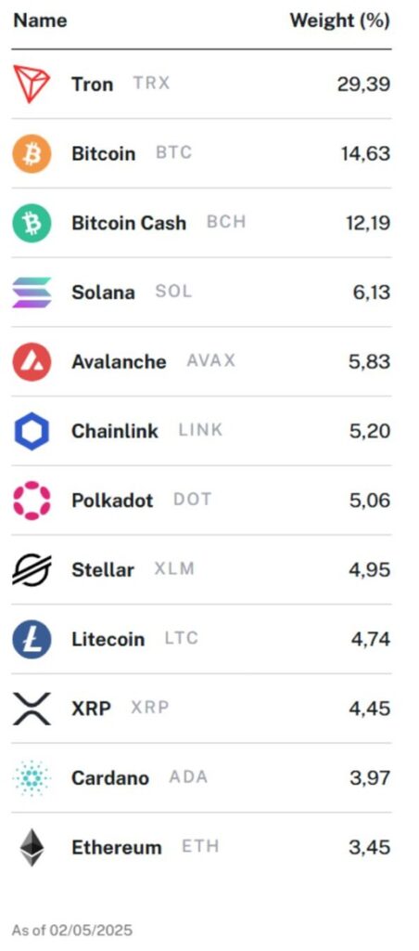The height and width of the screenshot is (951, 419).
Task: Click the Name column header
Action: 40,20
